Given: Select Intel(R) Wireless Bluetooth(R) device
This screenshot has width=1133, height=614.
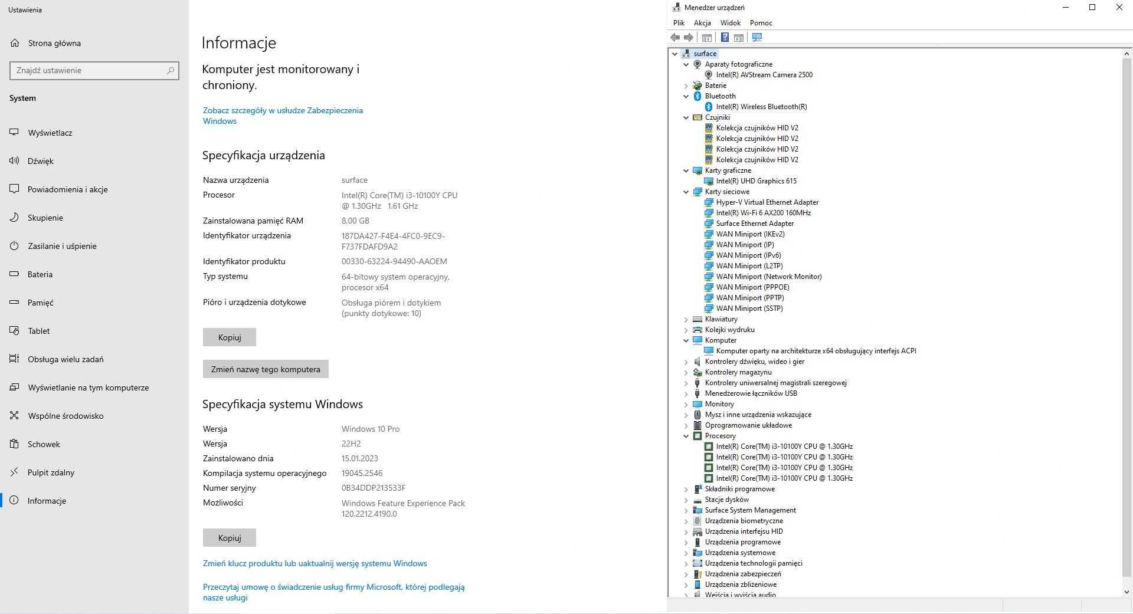Looking at the screenshot, I should point(761,107).
